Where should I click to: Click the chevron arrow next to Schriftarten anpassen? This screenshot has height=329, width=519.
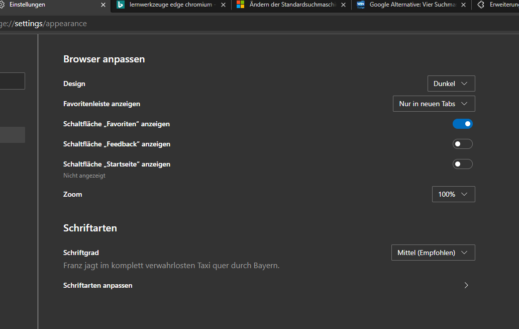pos(466,285)
